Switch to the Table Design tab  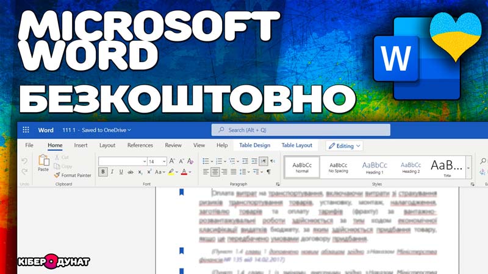tap(254, 145)
